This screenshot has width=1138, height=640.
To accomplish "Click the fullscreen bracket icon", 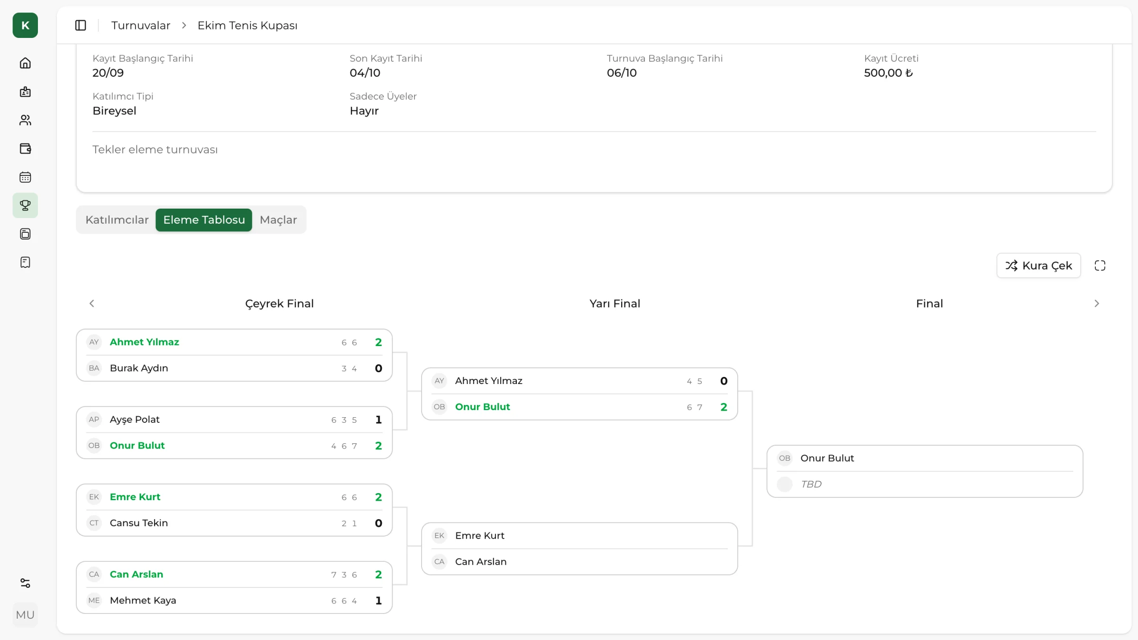I will click(1100, 265).
